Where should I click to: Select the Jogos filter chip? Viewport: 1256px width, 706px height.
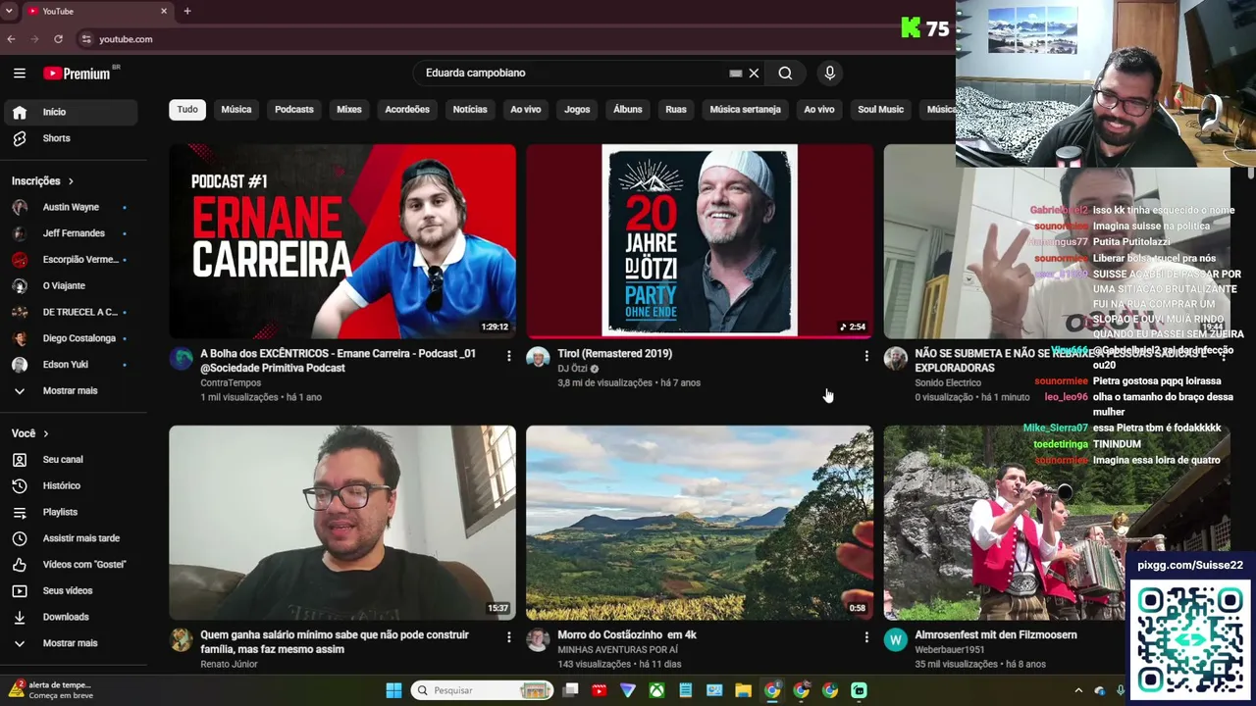click(x=577, y=110)
